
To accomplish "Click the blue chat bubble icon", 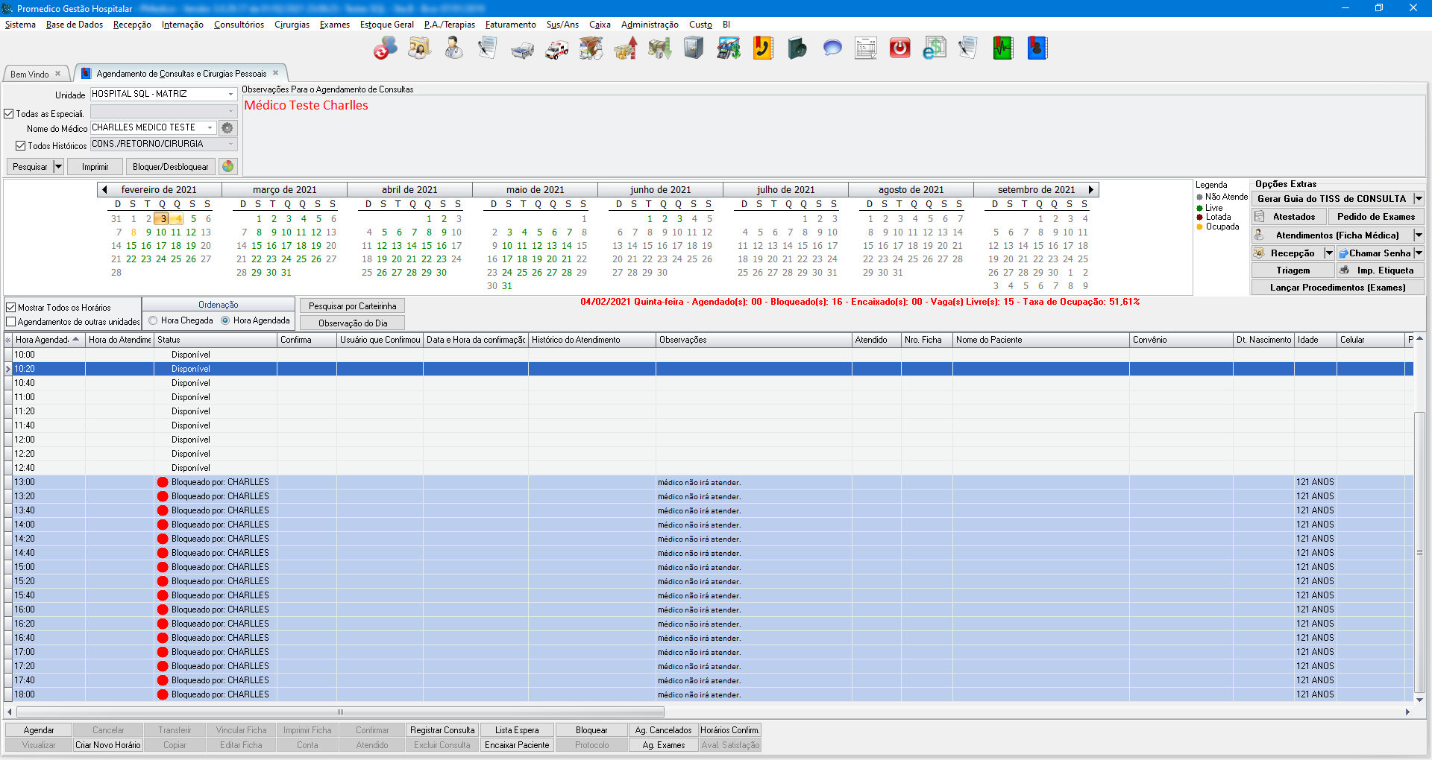I will pos(832,49).
